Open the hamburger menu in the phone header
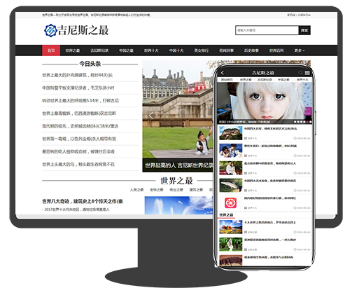 (307, 73)
